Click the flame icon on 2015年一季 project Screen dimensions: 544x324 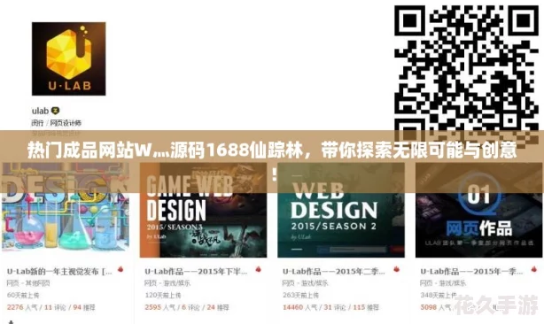[x=534, y=269]
